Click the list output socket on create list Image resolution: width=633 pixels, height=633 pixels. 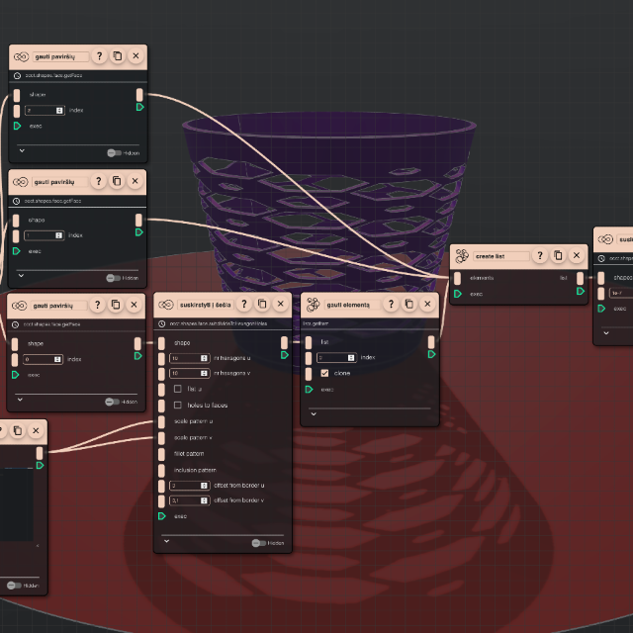(x=581, y=278)
